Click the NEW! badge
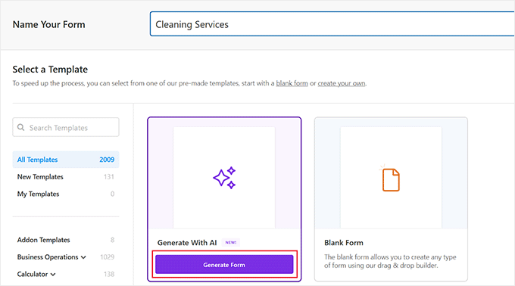This screenshot has width=515, height=286. point(231,242)
